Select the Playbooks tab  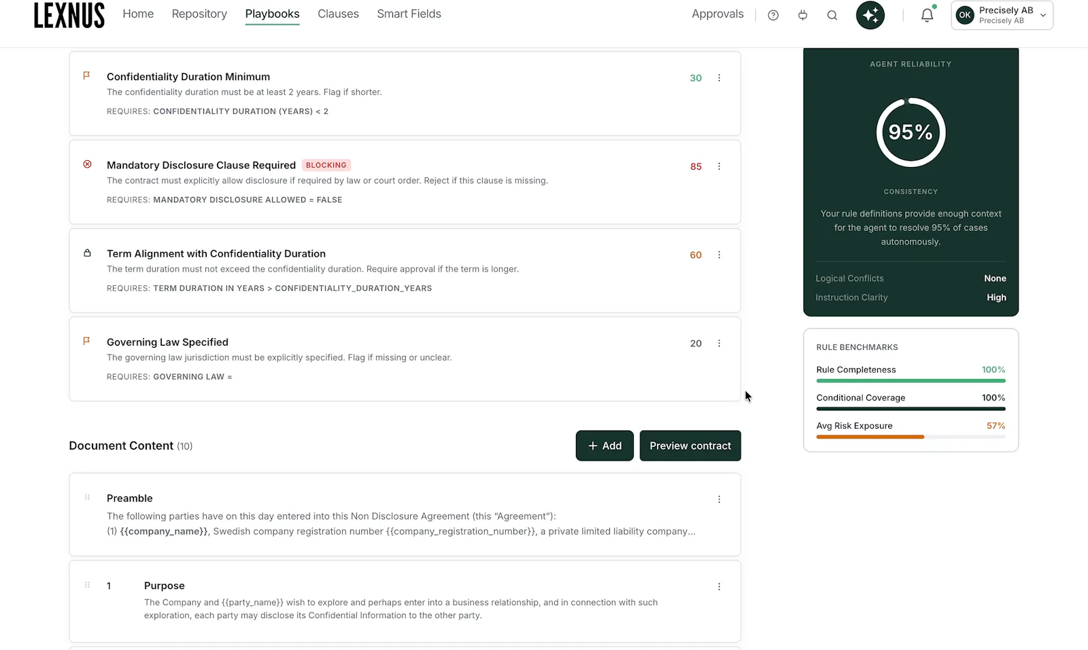pyautogui.click(x=272, y=14)
